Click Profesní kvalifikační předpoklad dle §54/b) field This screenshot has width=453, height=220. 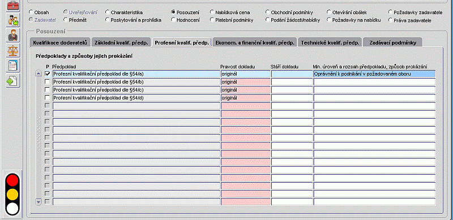[136, 81]
